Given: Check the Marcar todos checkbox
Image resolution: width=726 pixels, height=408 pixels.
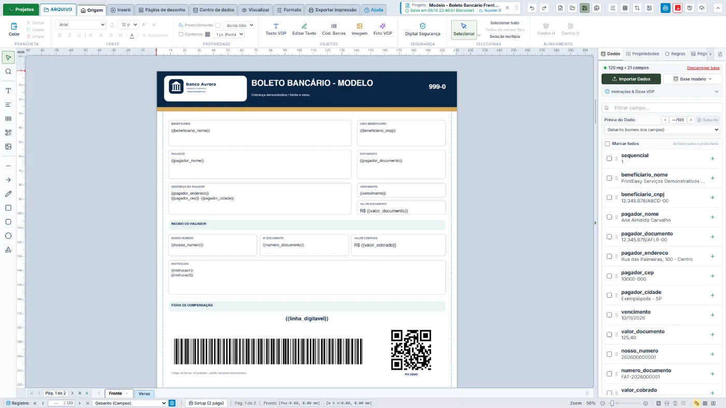Looking at the screenshot, I should (607, 143).
